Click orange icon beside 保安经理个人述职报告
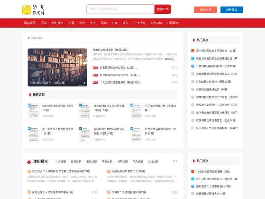 click(29, 192)
